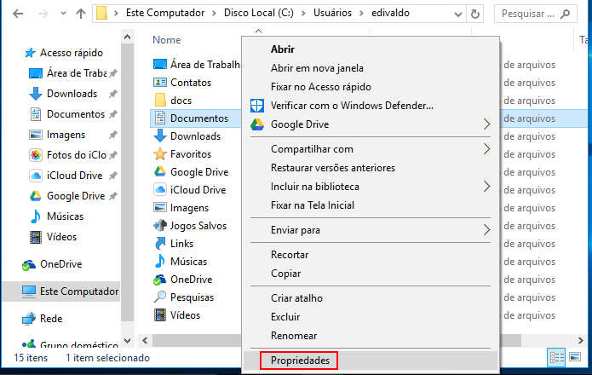Viewport: 592px width, 375px height.
Task: Choose Propriedades from the context menu
Action: click(301, 361)
